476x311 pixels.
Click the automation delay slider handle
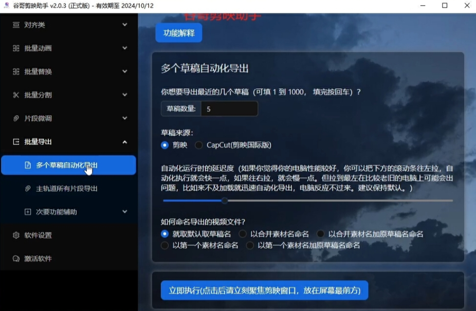tap(224, 200)
